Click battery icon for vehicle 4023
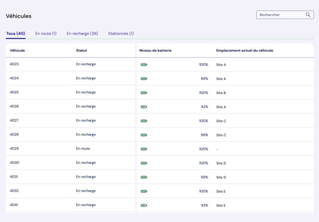The height and width of the screenshot is (222, 319). 144,65
